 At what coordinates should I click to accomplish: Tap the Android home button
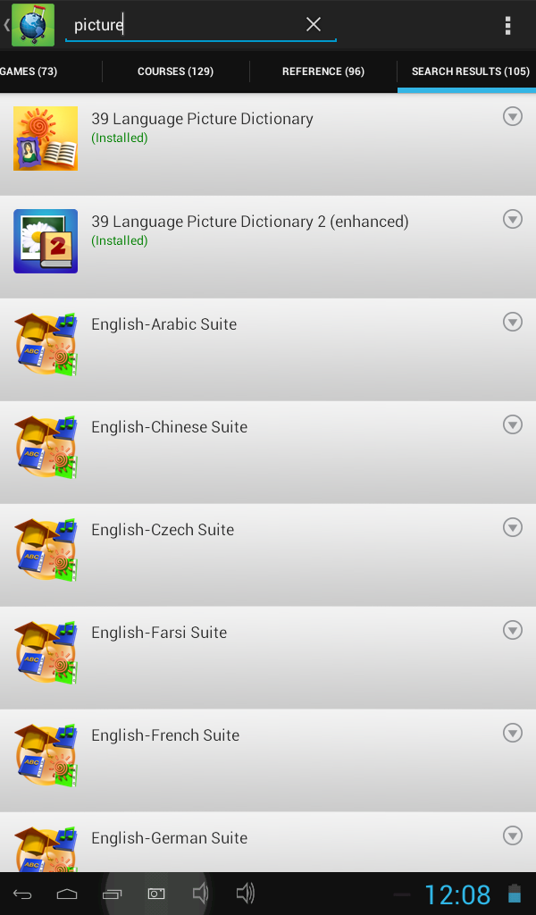pos(66,894)
